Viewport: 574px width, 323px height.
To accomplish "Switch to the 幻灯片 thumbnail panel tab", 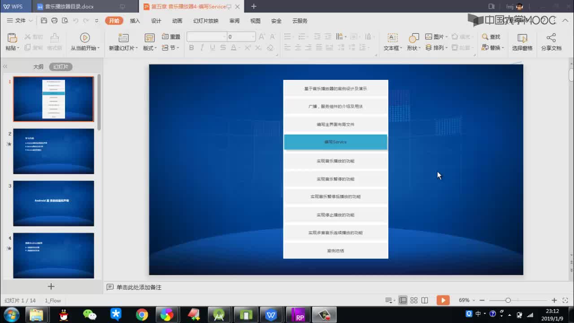I will pyautogui.click(x=61, y=66).
